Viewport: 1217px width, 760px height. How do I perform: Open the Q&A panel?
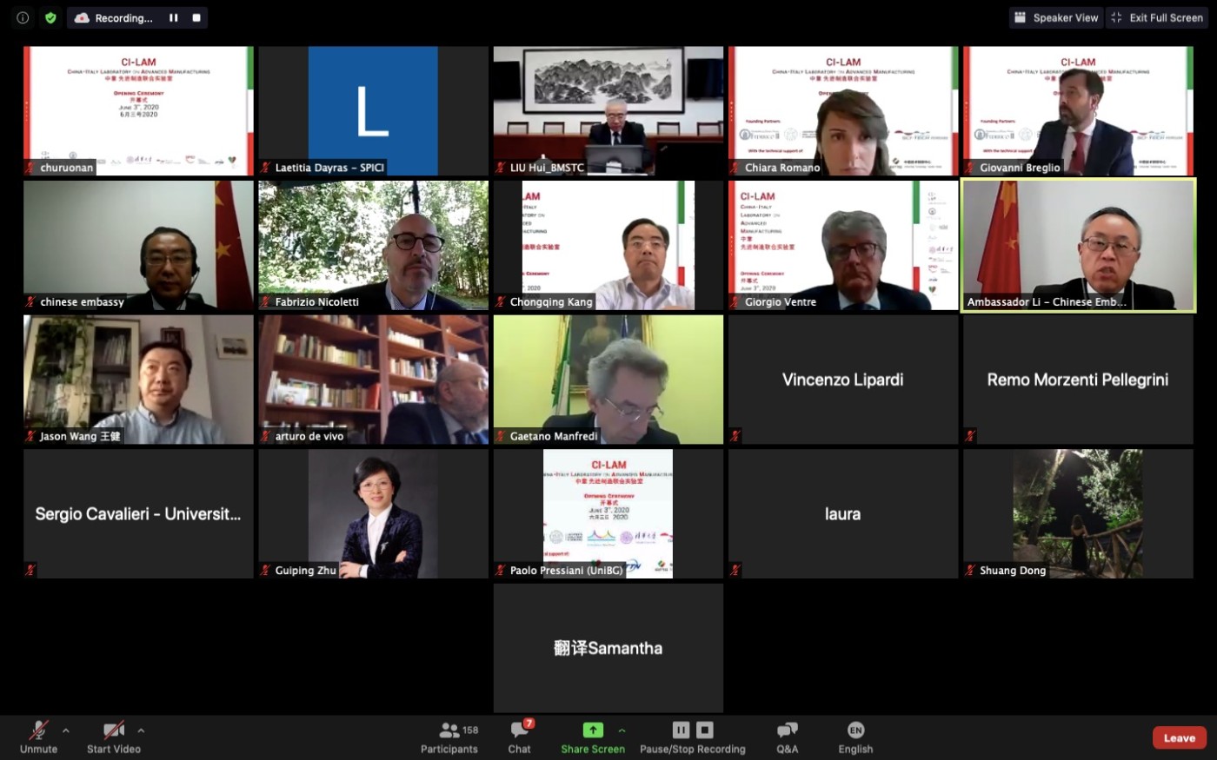tap(787, 737)
